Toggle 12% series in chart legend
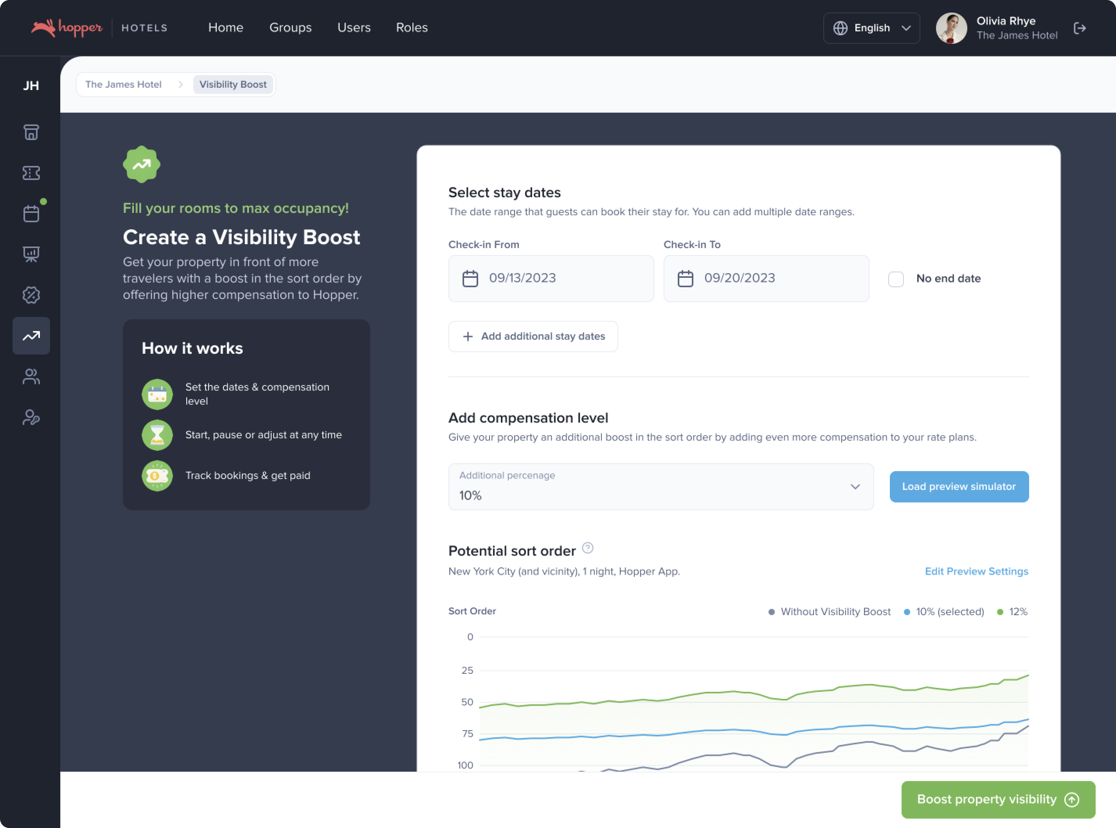The image size is (1116, 828). [1012, 612]
